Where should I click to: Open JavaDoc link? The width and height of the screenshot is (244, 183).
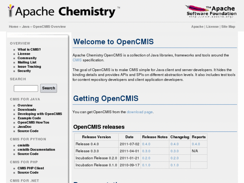click(x=25, y=127)
